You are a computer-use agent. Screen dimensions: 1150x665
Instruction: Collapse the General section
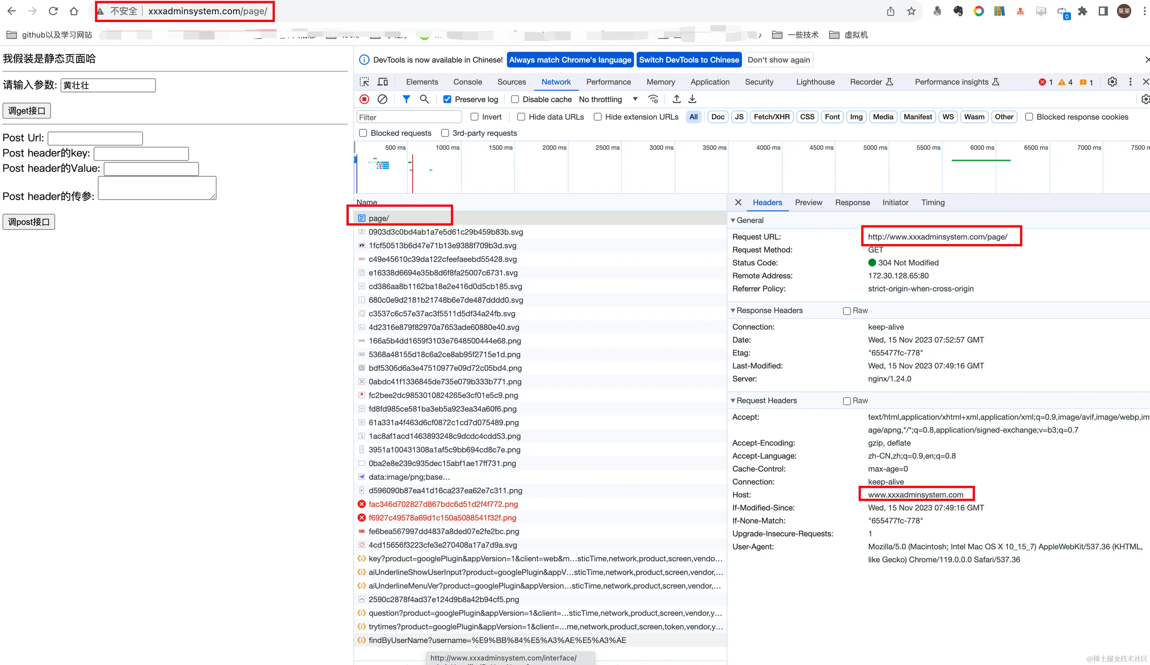tap(732, 220)
